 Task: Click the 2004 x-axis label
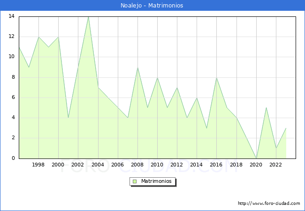point(98,165)
